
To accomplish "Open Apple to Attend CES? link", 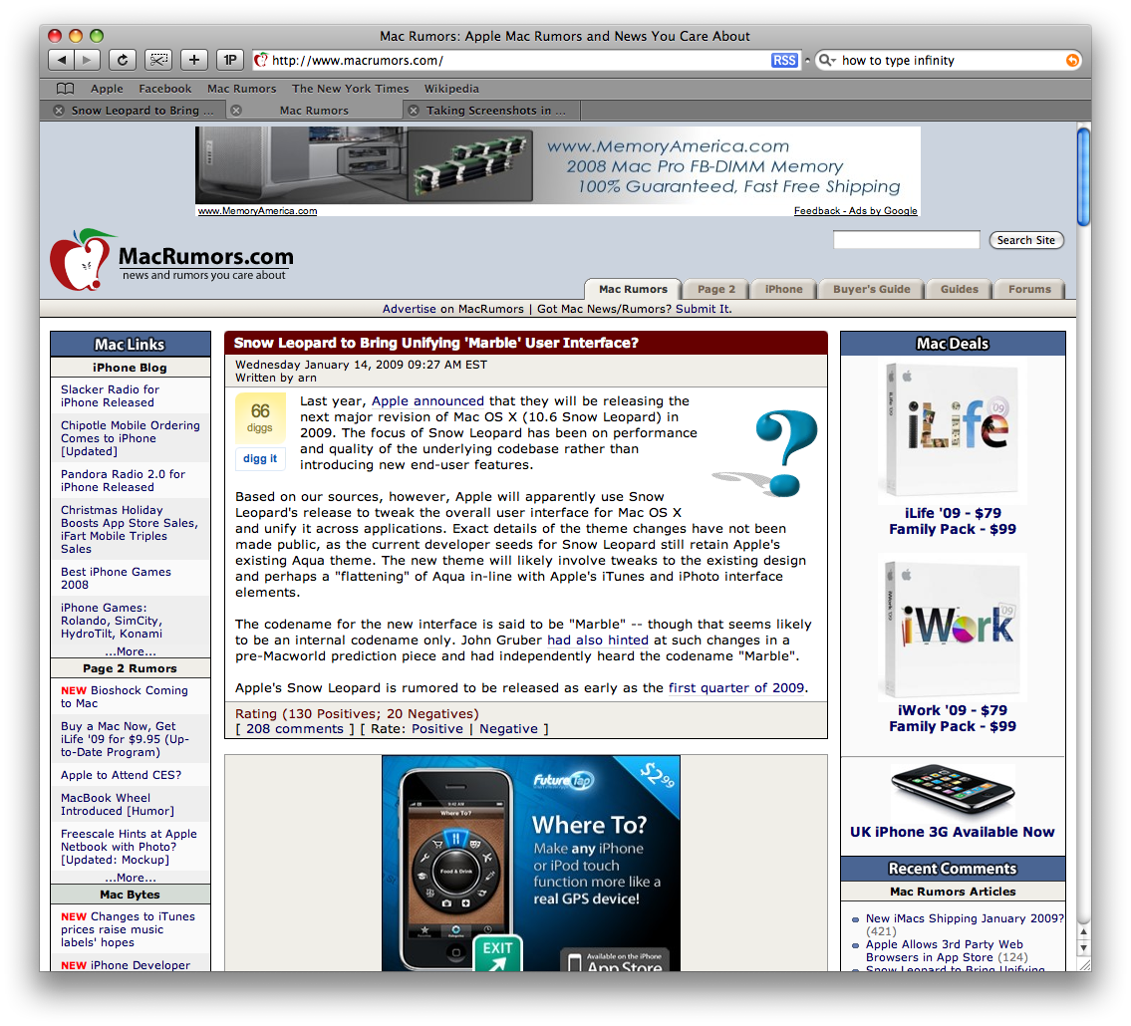I will (122, 775).
